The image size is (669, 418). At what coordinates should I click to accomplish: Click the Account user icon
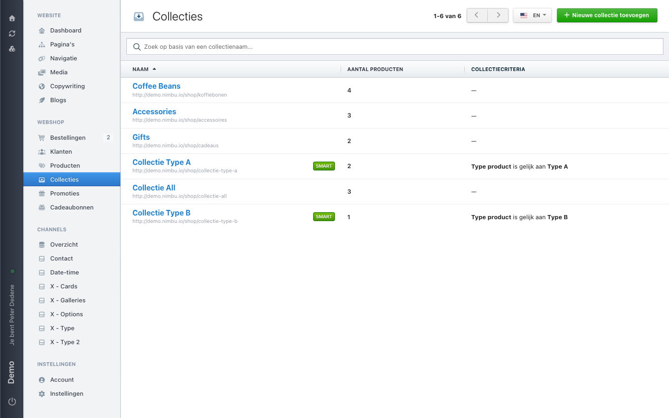(42, 380)
